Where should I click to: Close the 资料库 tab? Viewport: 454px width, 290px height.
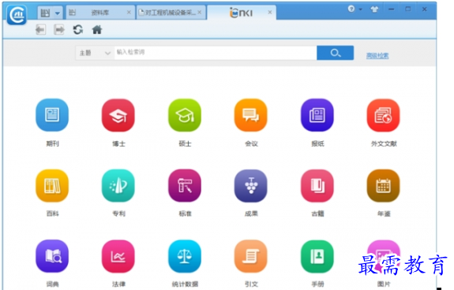coord(129,13)
